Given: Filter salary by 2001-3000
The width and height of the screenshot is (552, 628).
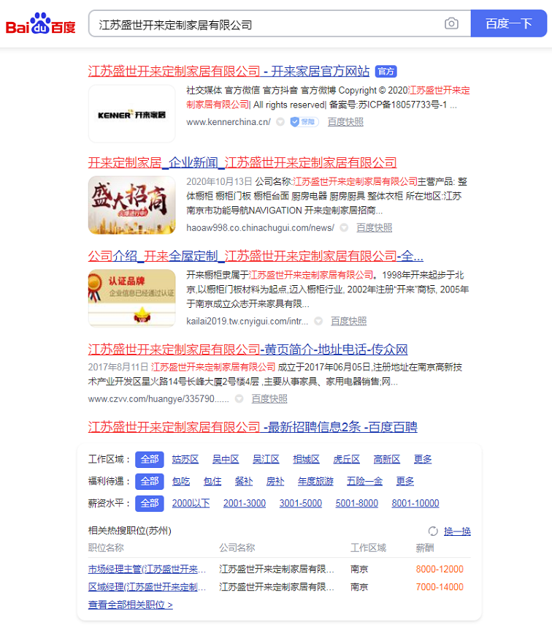Looking at the screenshot, I should click(245, 504).
